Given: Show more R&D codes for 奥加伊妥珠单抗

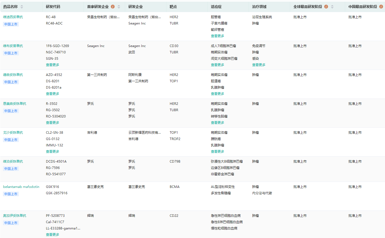Looking at the screenshot, I should tap(53, 235).
